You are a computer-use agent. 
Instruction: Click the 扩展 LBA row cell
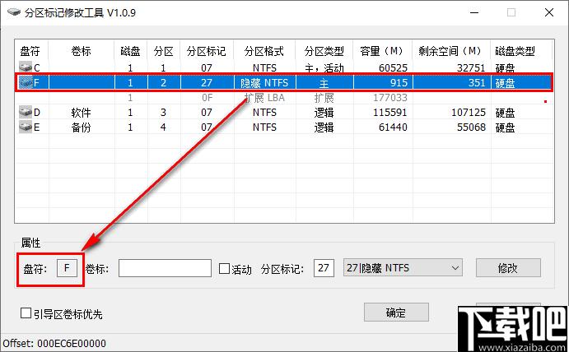(264, 98)
